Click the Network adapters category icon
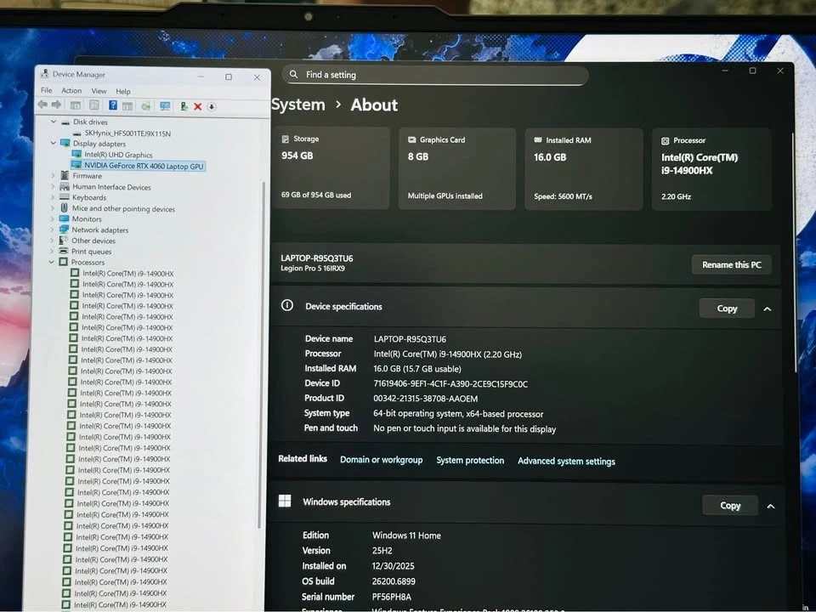 [64, 229]
